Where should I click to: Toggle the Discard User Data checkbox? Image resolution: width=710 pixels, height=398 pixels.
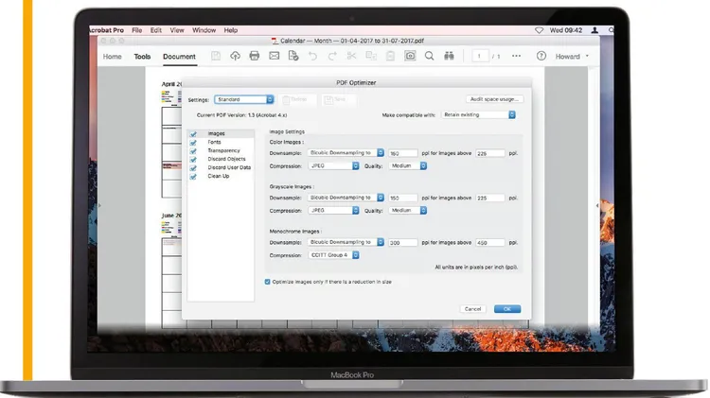point(193,167)
